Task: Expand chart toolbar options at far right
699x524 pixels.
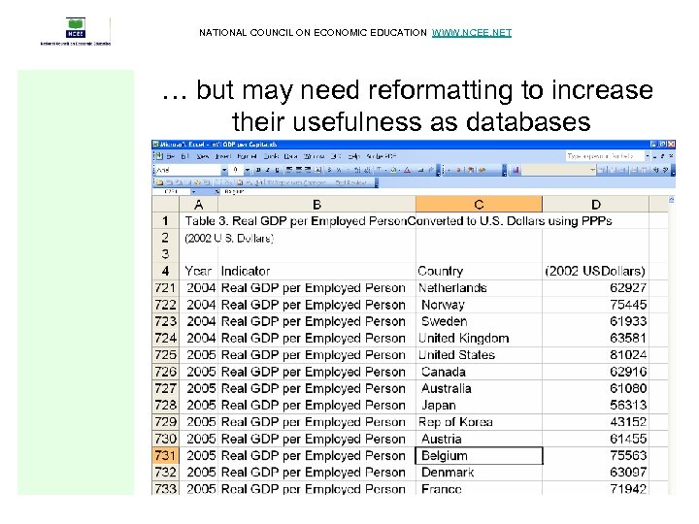Action: click(674, 170)
